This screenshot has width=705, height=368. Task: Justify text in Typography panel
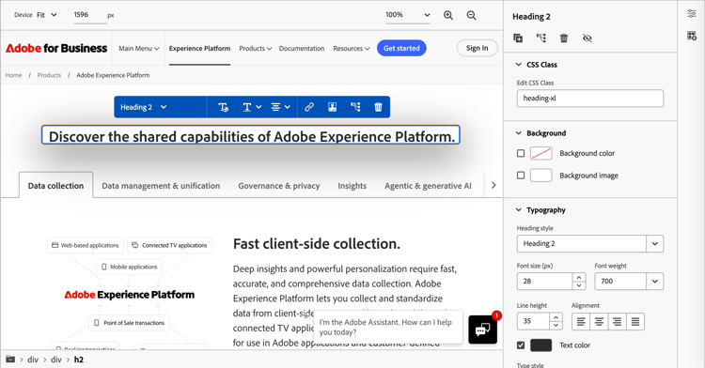[x=635, y=322]
